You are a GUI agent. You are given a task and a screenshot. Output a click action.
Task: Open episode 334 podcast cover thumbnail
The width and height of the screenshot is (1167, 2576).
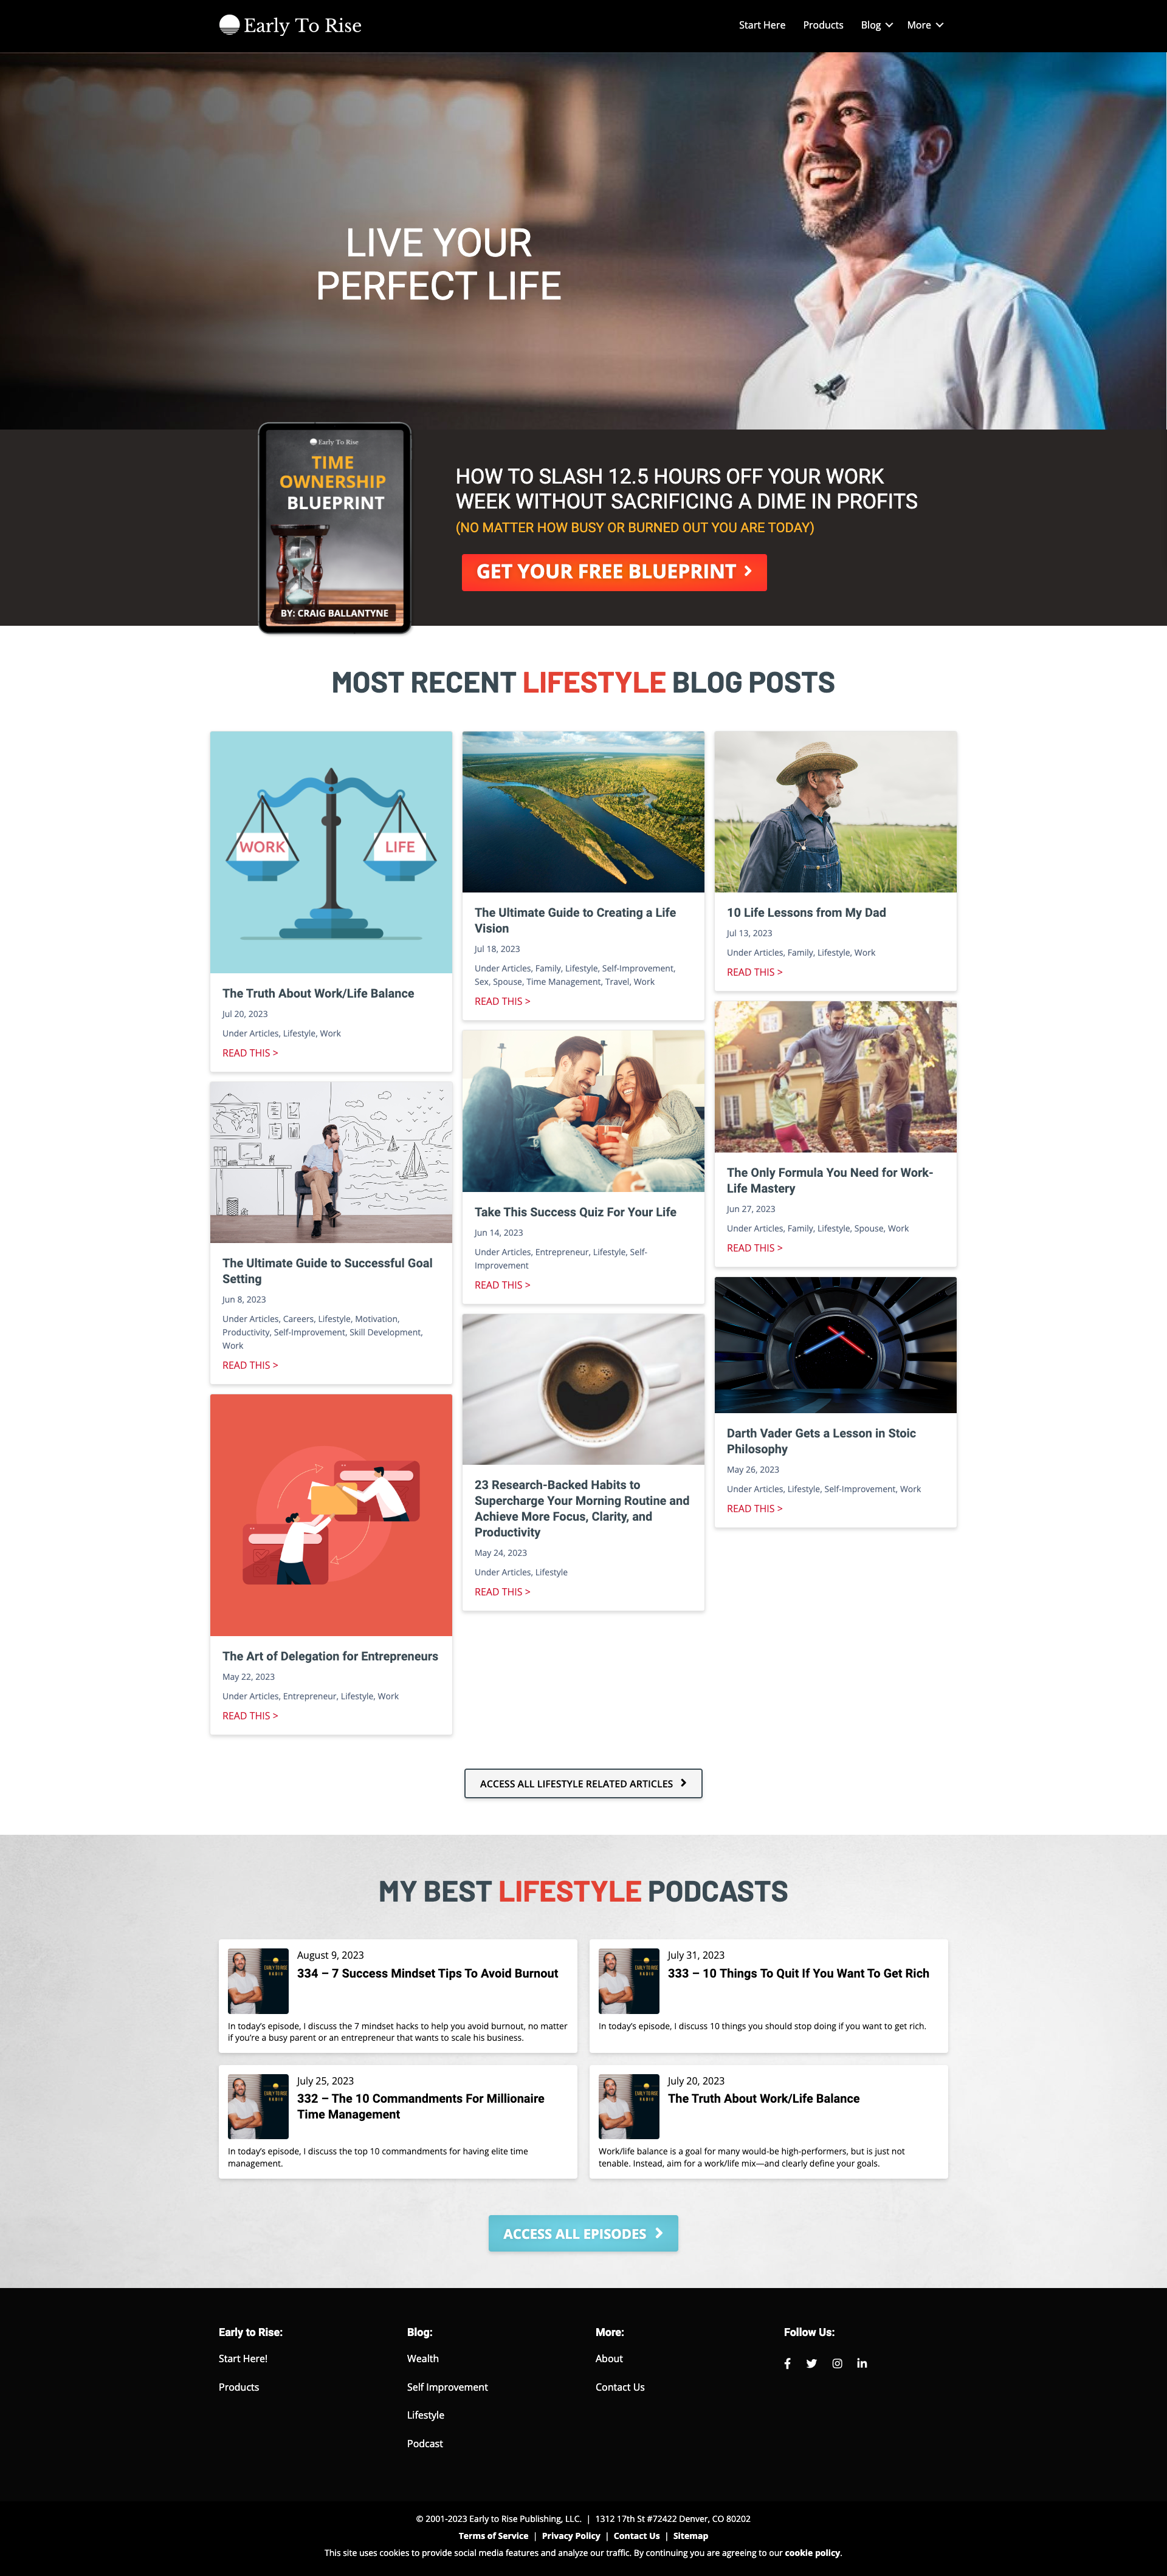point(258,1981)
